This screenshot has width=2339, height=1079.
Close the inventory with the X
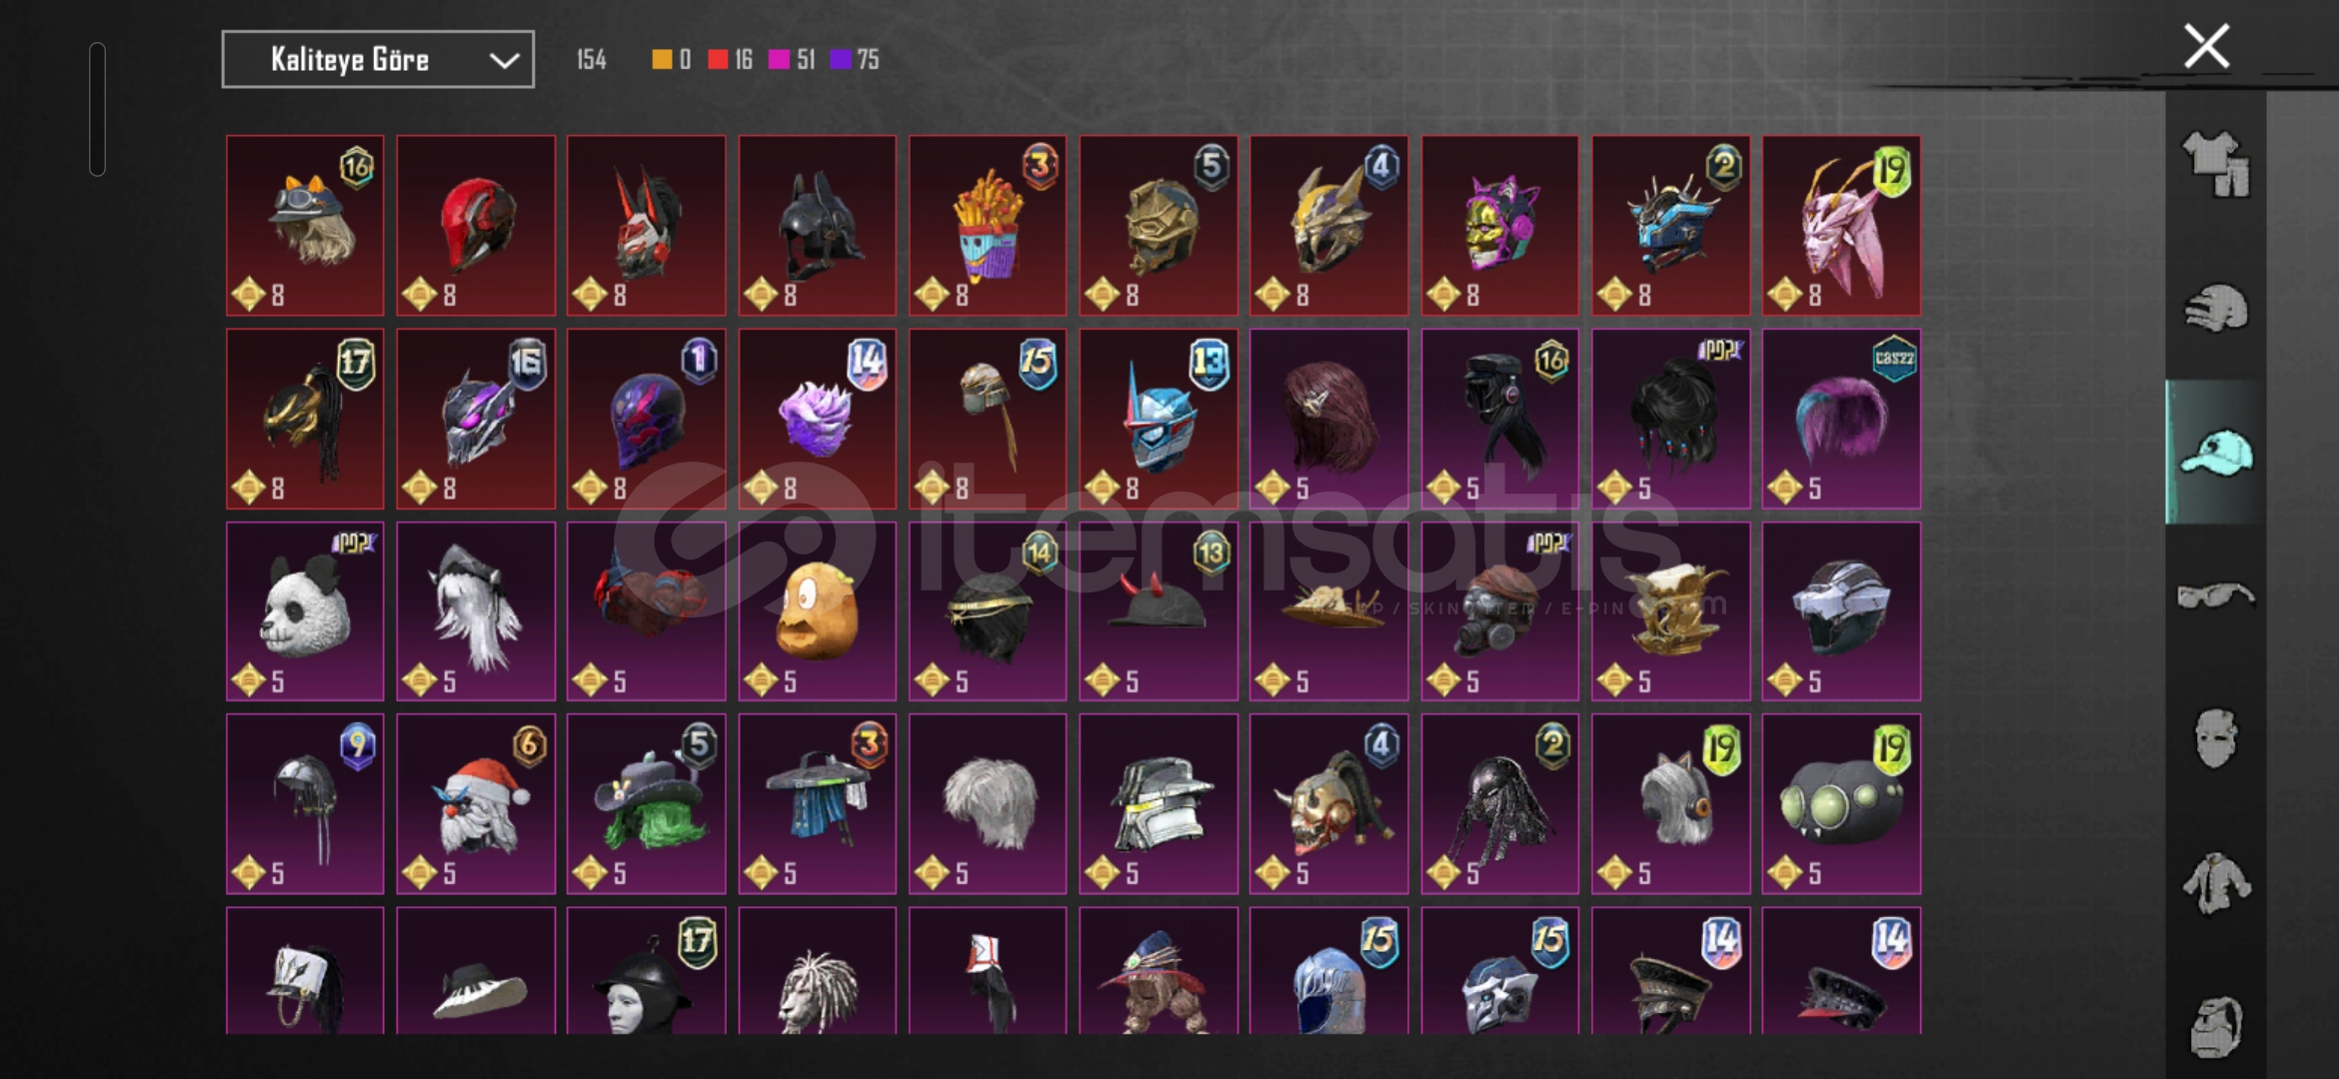click(x=2206, y=46)
